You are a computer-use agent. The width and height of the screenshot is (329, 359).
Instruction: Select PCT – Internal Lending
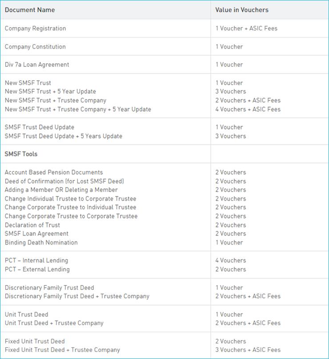tap(36, 261)
